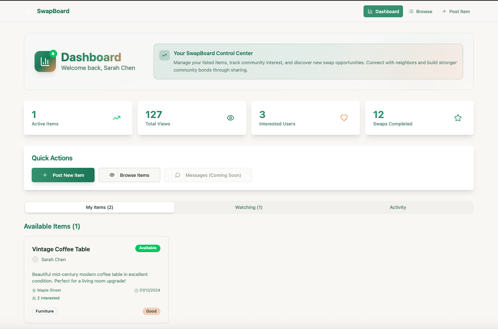
Task: Click the location pin icon near Maple Street
Action: (34, 290)
